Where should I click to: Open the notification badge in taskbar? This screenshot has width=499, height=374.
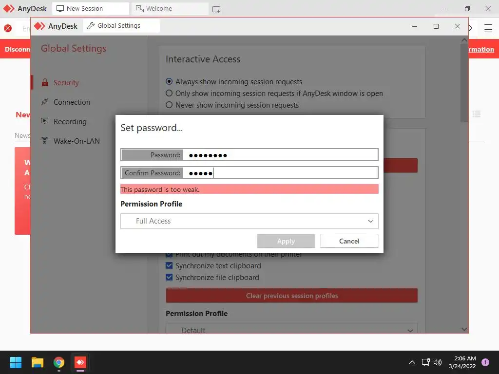(485, 362)
